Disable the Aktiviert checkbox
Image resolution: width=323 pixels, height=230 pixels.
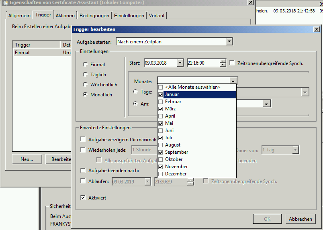(x=83, y=197)
